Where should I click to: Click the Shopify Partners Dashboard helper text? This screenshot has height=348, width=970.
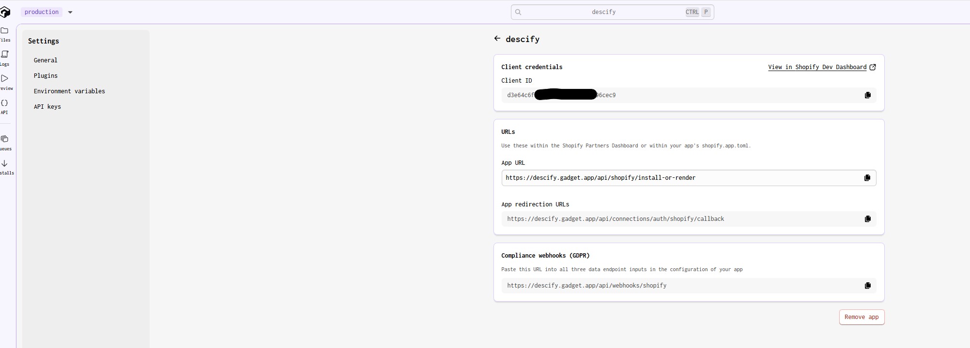(x=626, y=145)
